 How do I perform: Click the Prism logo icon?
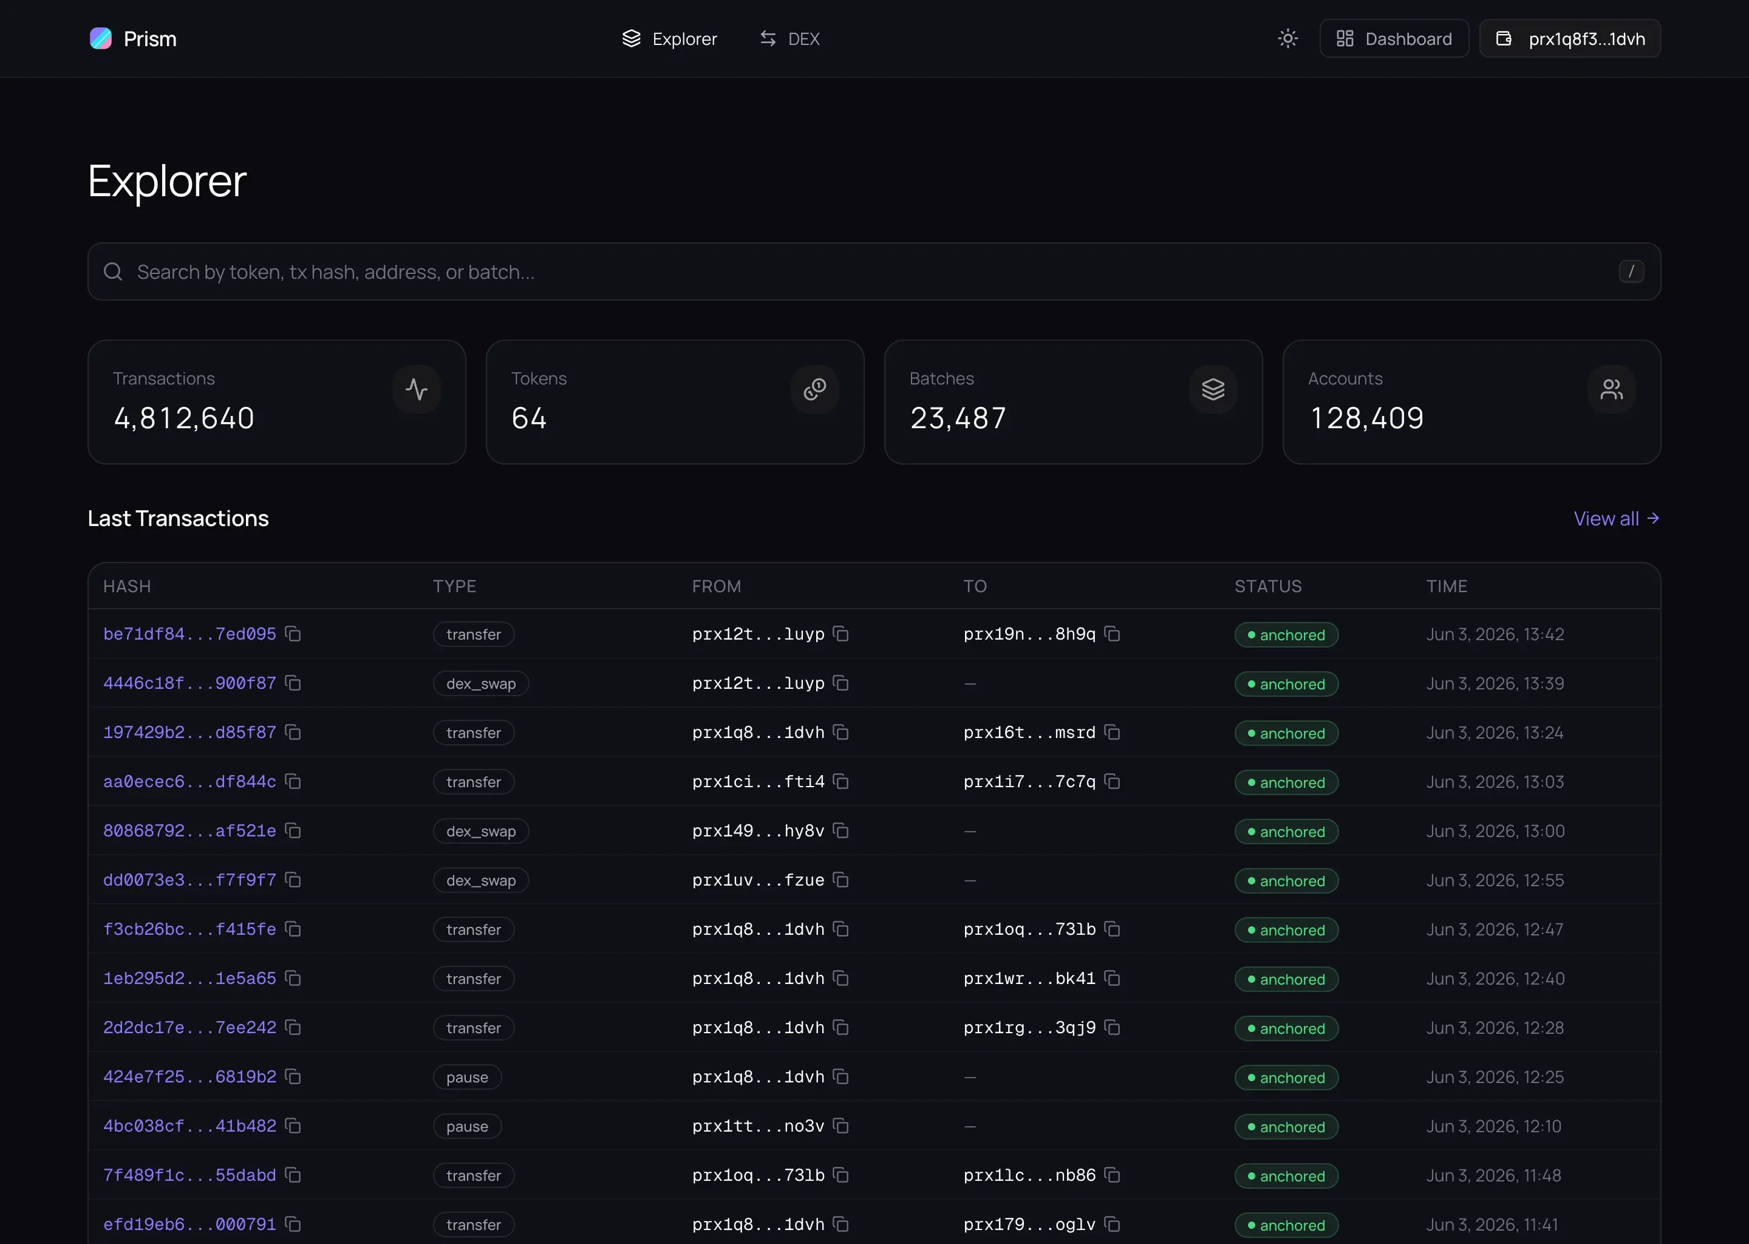tap(100, 38)
